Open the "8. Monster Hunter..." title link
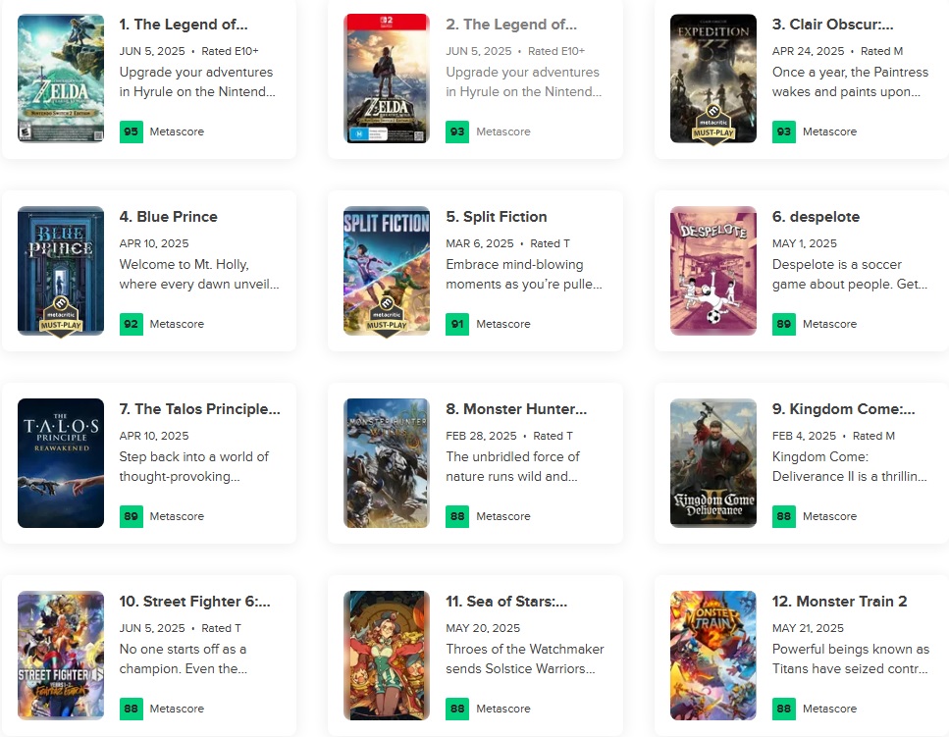Screen dimensions: 949x737 (x=516, y=408)
